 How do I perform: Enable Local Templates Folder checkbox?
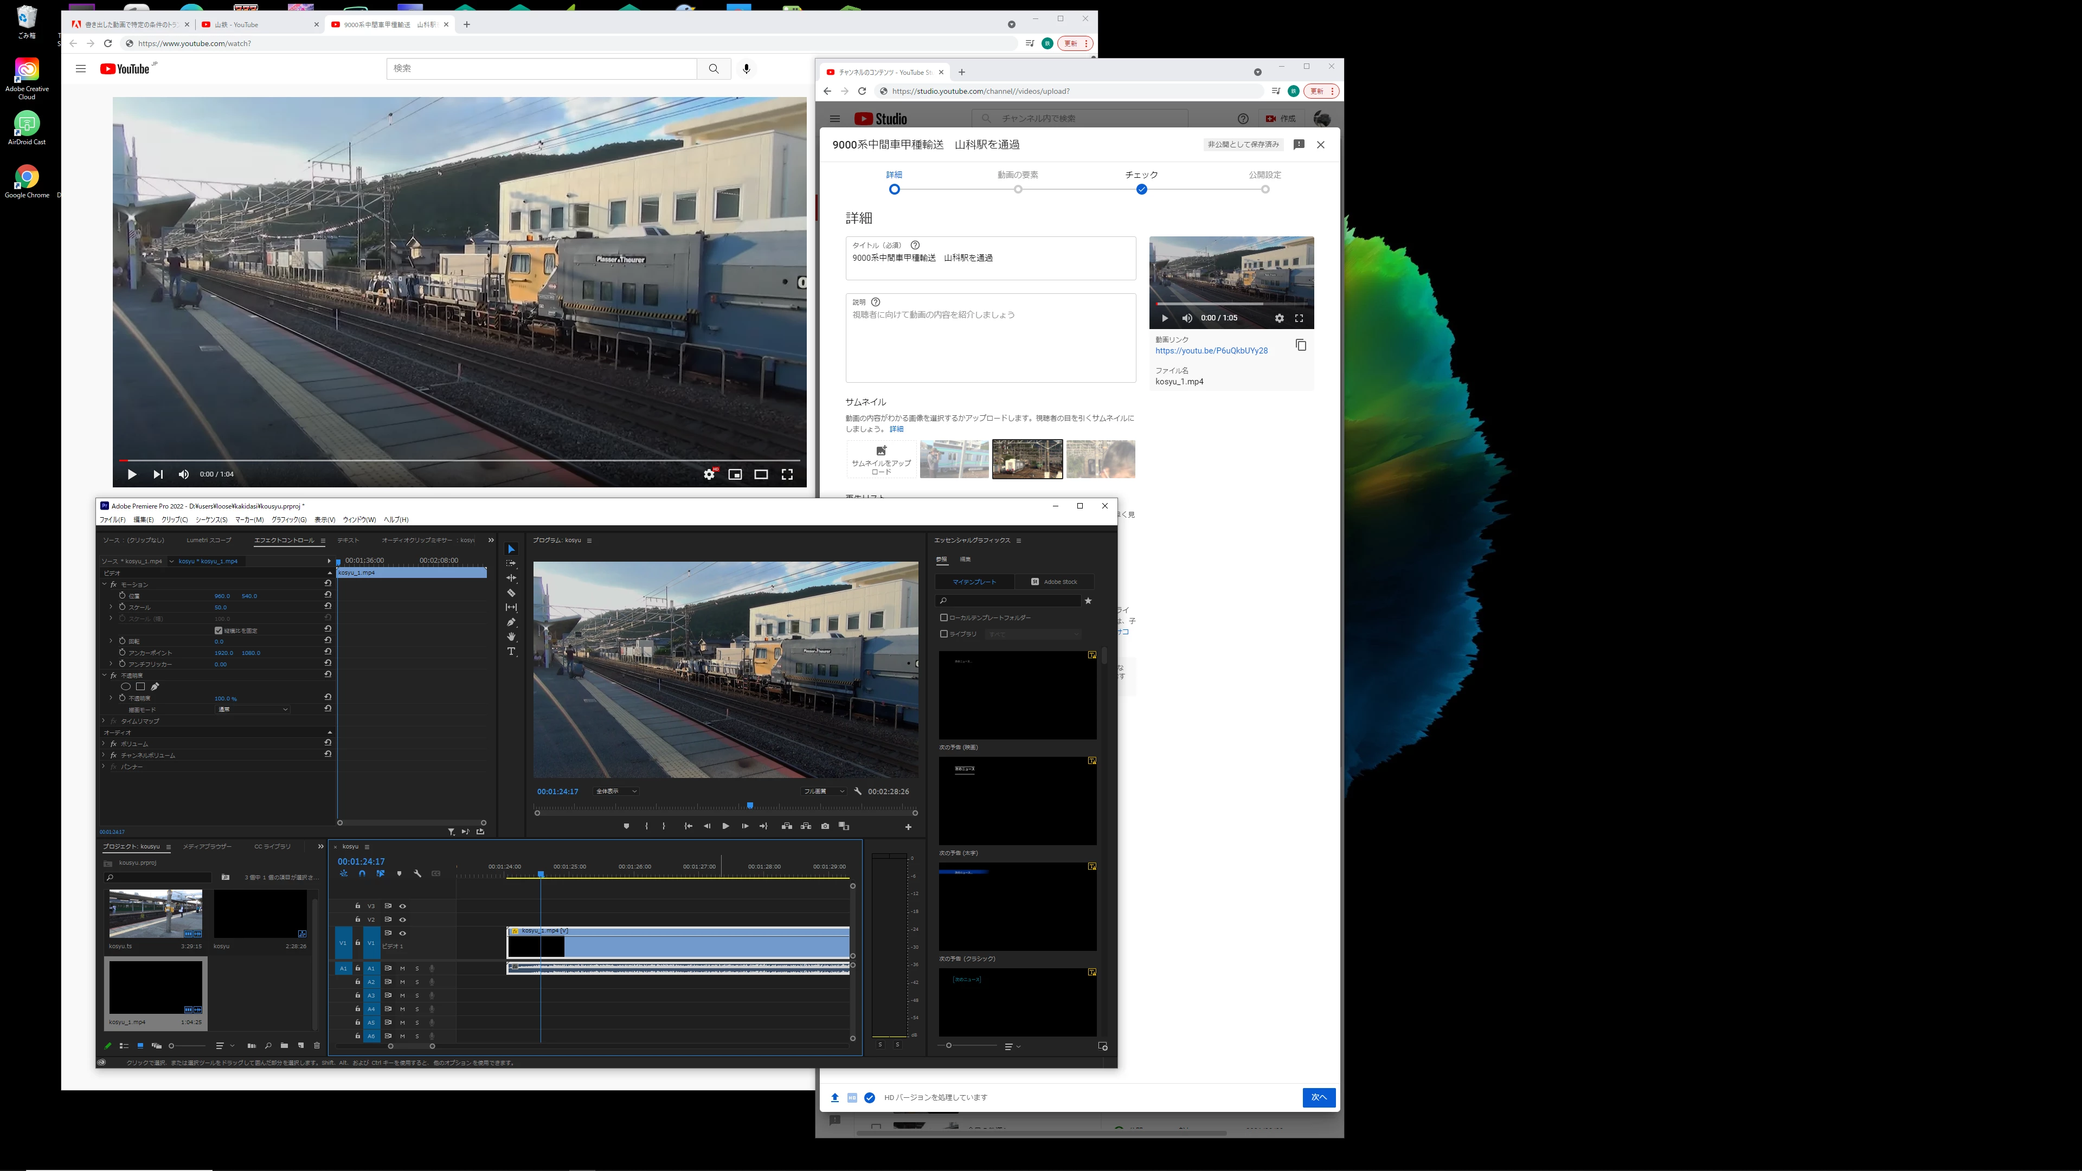[x=943, y=617]
